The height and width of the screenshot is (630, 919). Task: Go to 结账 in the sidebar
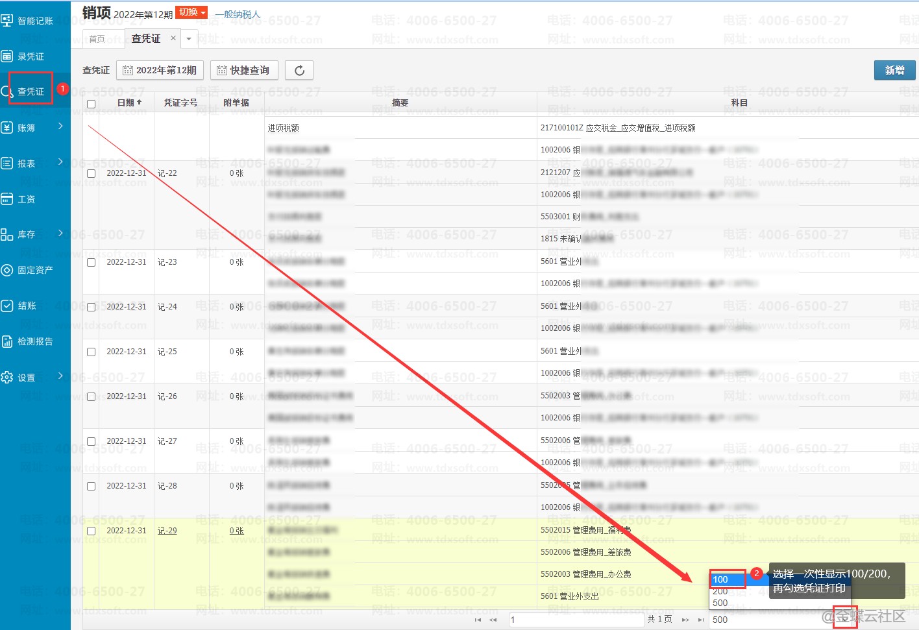click(26, 306)
